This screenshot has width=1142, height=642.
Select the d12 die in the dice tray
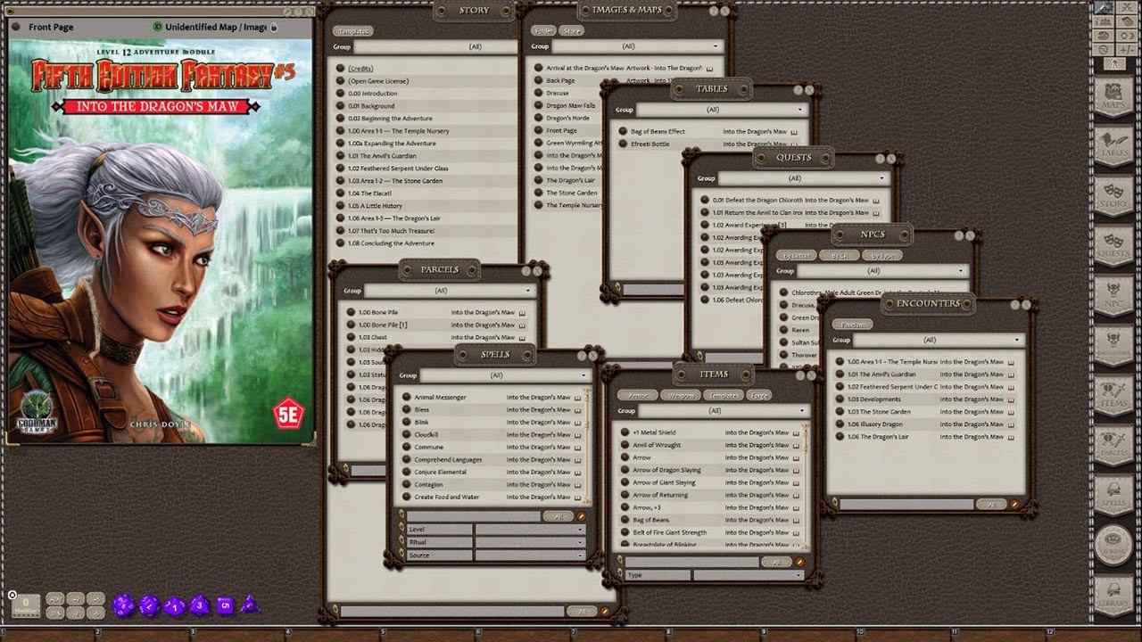[148, 607]
